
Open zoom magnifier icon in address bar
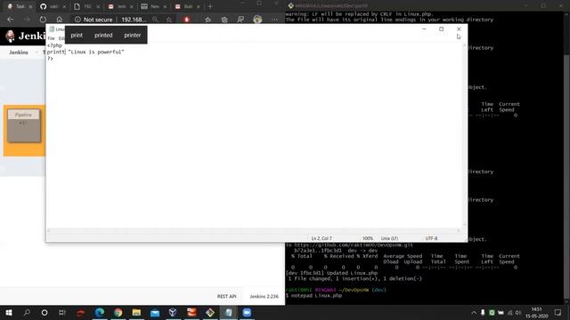(x=155, y=20)
